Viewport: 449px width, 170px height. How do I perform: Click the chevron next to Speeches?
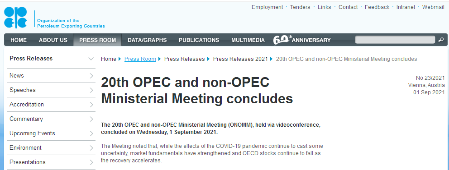click(x=91, y=90)
